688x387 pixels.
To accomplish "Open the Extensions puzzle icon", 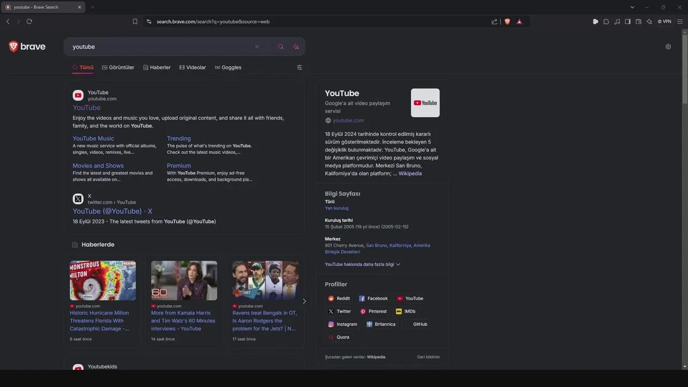I will (606, 21).
